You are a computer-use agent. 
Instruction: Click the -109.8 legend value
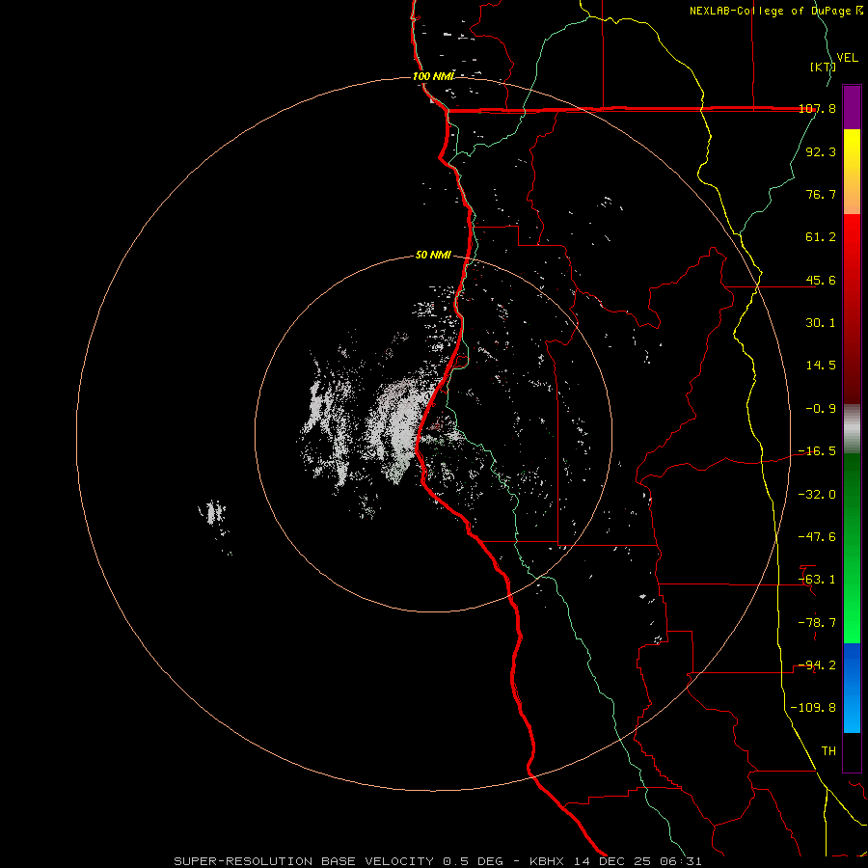(813, 708)
